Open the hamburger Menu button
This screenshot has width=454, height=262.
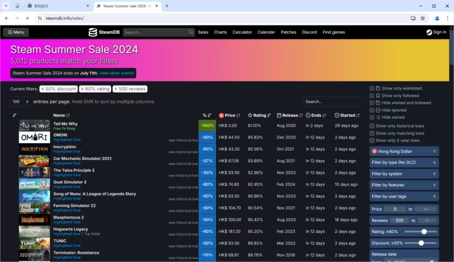(x=16, y=32)
